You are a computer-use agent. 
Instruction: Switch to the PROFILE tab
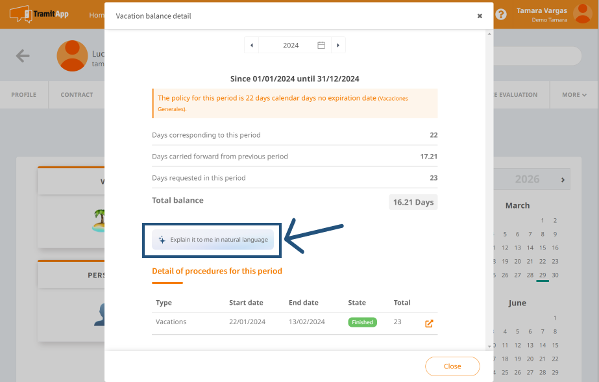[x=24, y=95]
